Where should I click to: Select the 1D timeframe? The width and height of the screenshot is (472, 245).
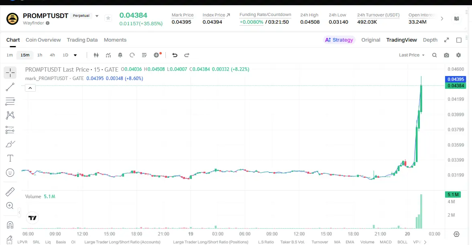tap(65, 55)
